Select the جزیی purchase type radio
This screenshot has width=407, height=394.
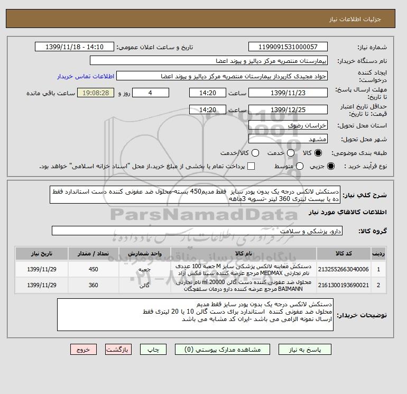331,166
